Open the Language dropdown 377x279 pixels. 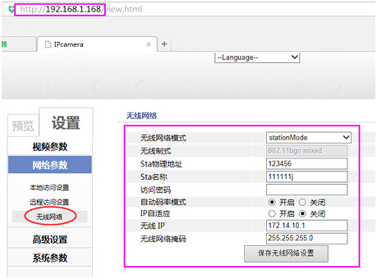coord(257,57)
